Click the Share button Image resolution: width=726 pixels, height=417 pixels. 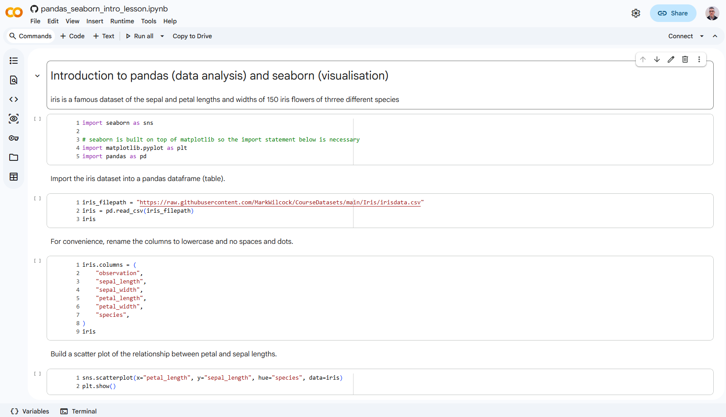673,13
